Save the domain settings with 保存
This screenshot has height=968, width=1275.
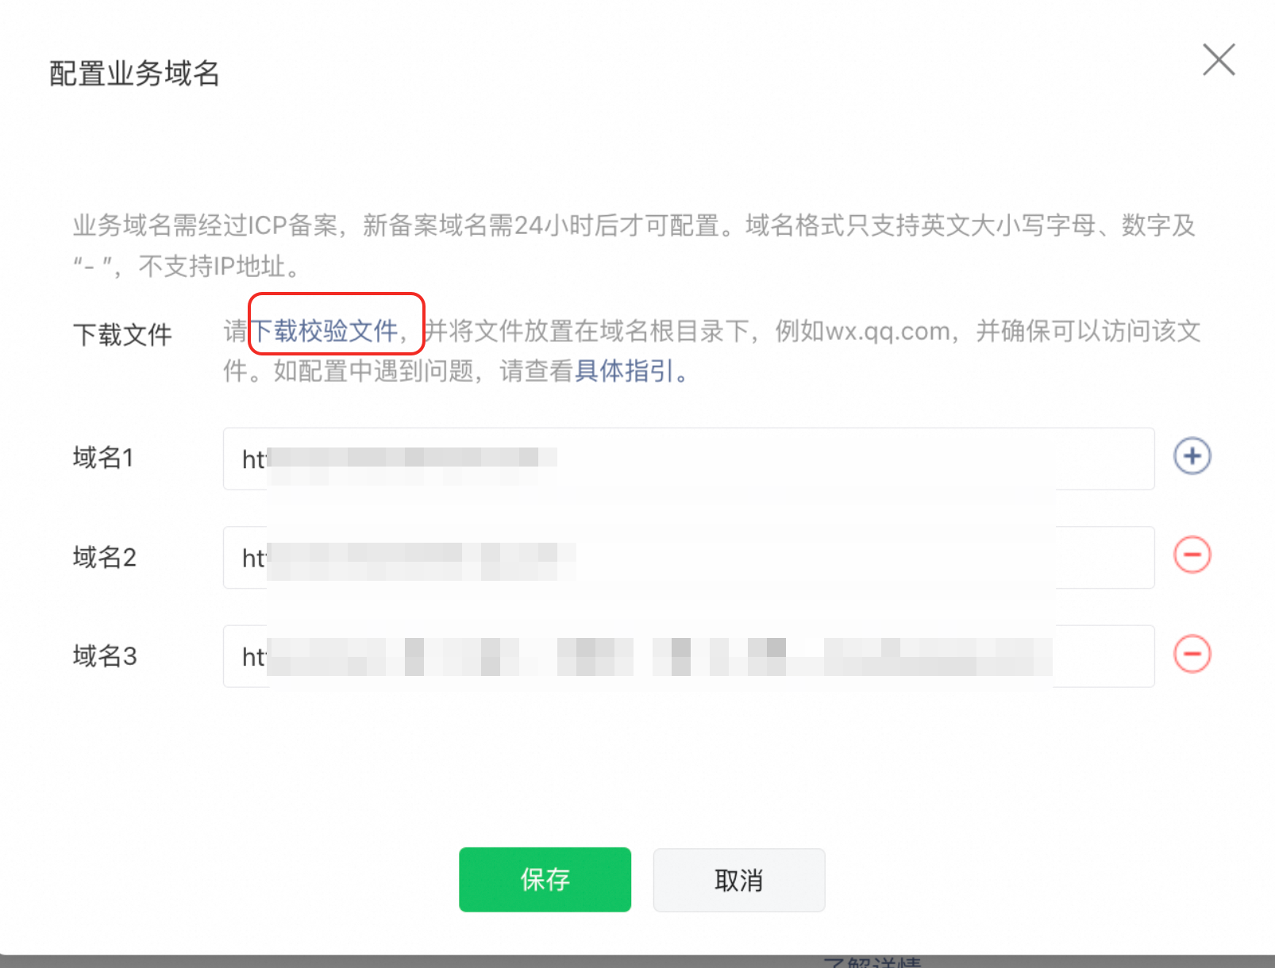point(545,879)
